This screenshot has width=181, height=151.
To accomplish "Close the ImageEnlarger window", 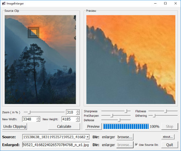I will pos(175,3).
